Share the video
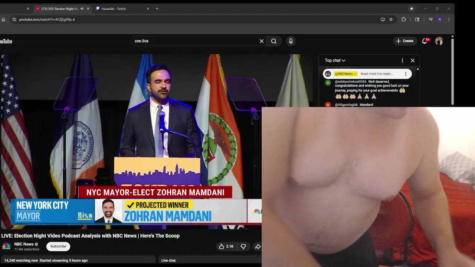This screenshot has height=267, width=475. click(x=258, y=246)
